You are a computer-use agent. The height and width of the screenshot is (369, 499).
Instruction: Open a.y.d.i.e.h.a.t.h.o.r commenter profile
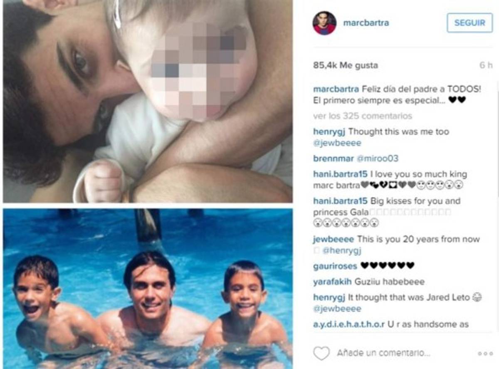(349, 324)
